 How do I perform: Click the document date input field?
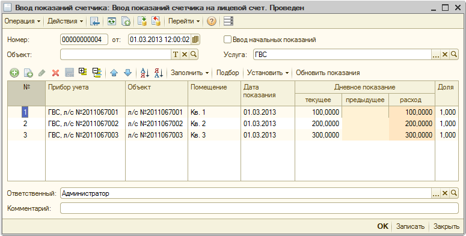coord(160,40)
